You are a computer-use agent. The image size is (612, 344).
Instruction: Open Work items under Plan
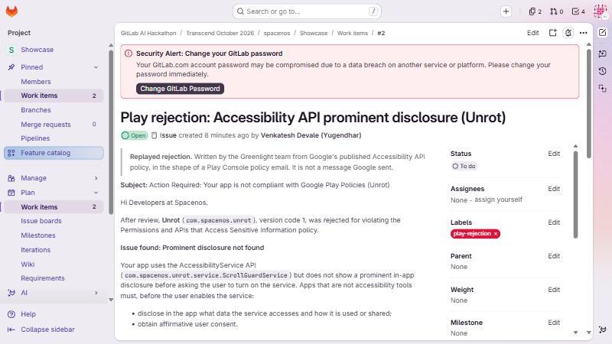[54, 206]
